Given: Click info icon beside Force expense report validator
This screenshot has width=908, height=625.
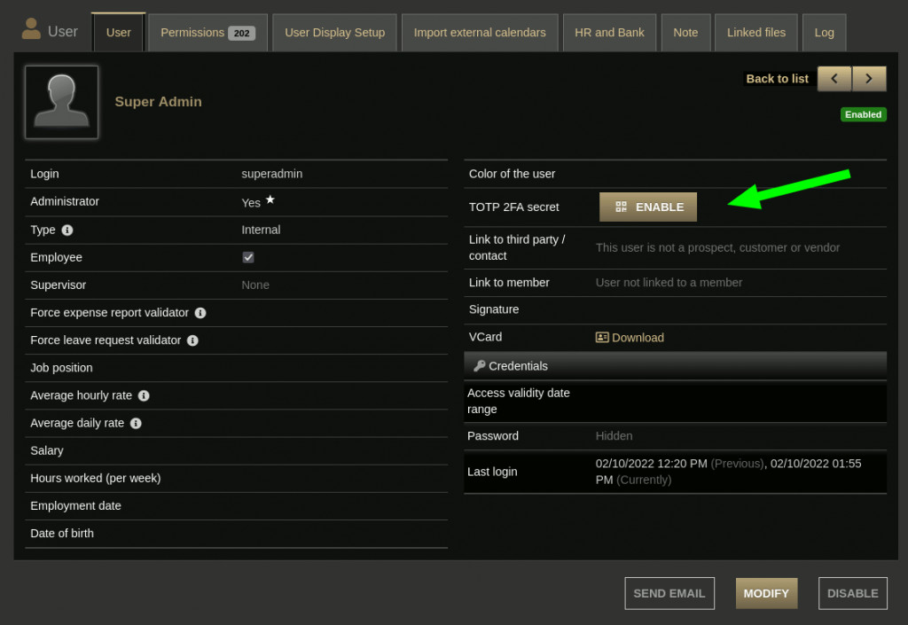Looking at the screenshot, I should click(x=200, y=313).
